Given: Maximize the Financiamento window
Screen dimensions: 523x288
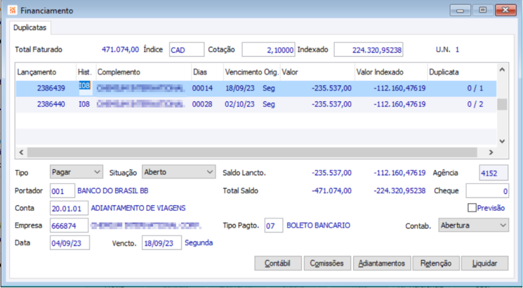Looking at the screenshot, I should tap(482, 10).
